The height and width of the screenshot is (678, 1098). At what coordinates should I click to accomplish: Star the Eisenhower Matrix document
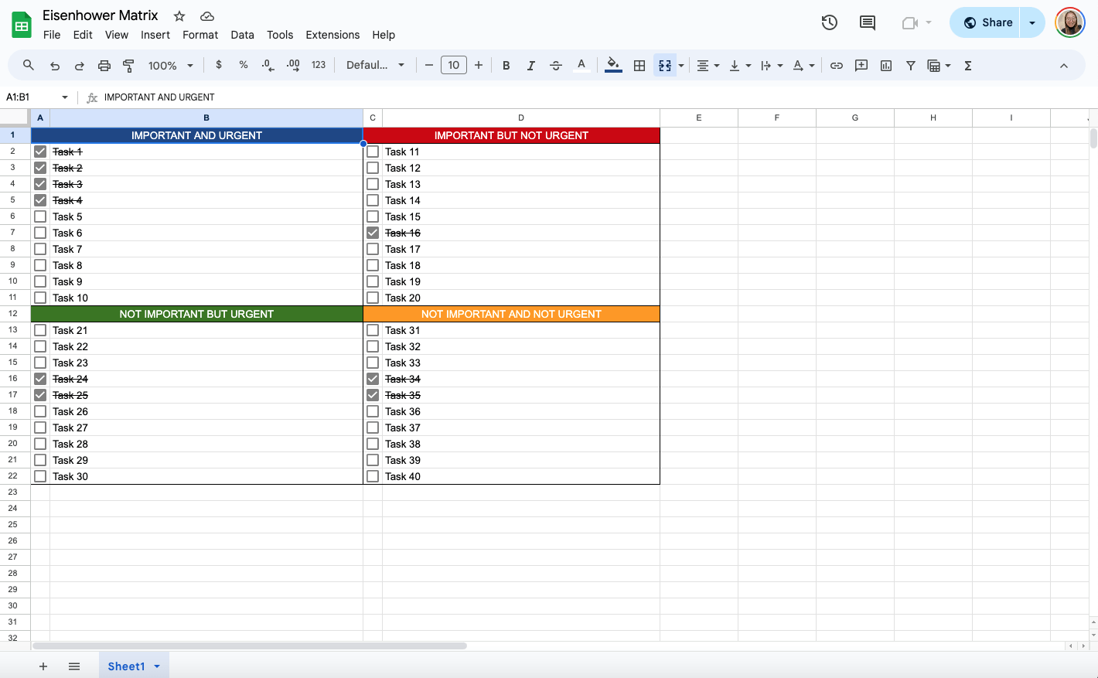pyautogui.click(x=179, y=16)
